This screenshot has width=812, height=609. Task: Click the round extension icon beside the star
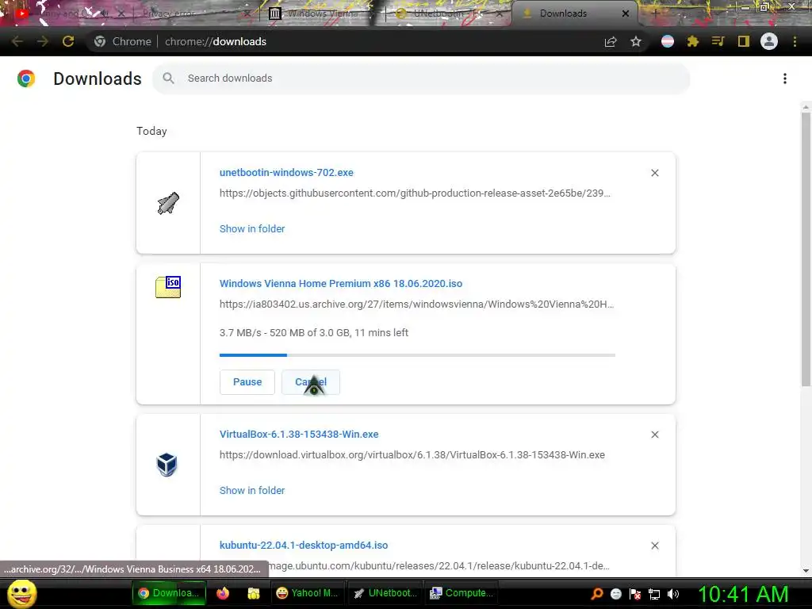coord(668,41)
